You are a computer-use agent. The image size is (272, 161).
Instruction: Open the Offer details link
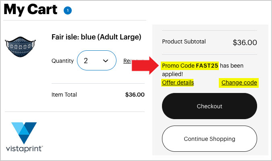point(178,83)
